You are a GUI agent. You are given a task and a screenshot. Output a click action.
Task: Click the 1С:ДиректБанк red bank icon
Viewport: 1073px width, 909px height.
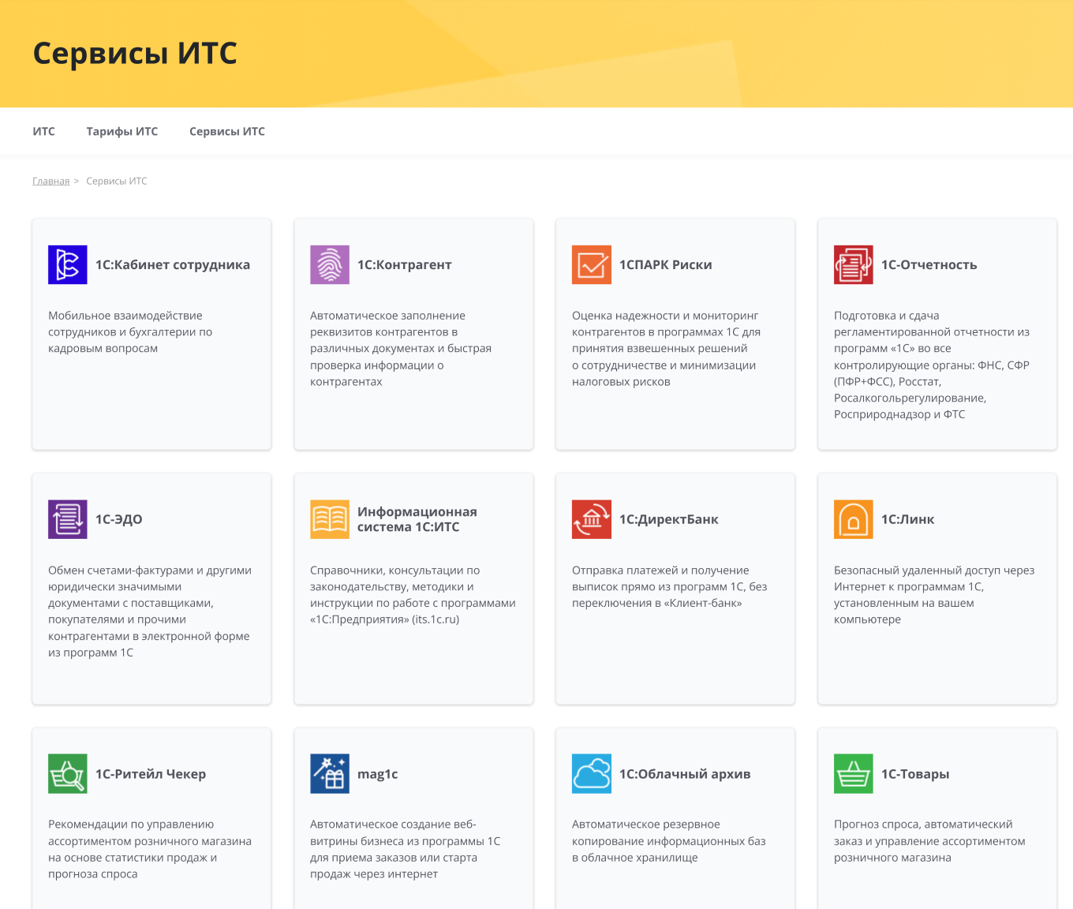[x=592, y=519]
